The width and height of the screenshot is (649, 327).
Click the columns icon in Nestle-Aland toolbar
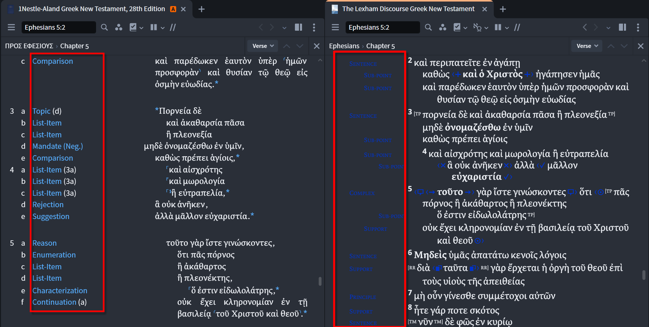154,27
